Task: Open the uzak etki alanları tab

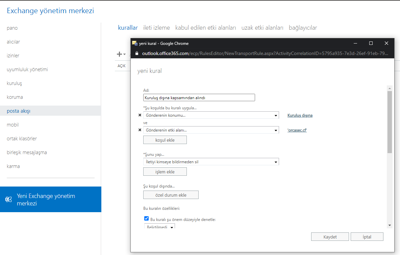Action: [262, 28]
